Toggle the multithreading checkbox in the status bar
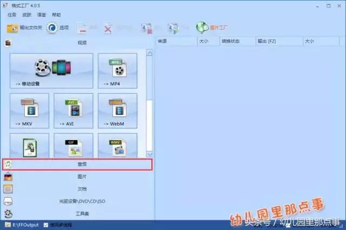 pyautogui.click(x=45, y=225)
